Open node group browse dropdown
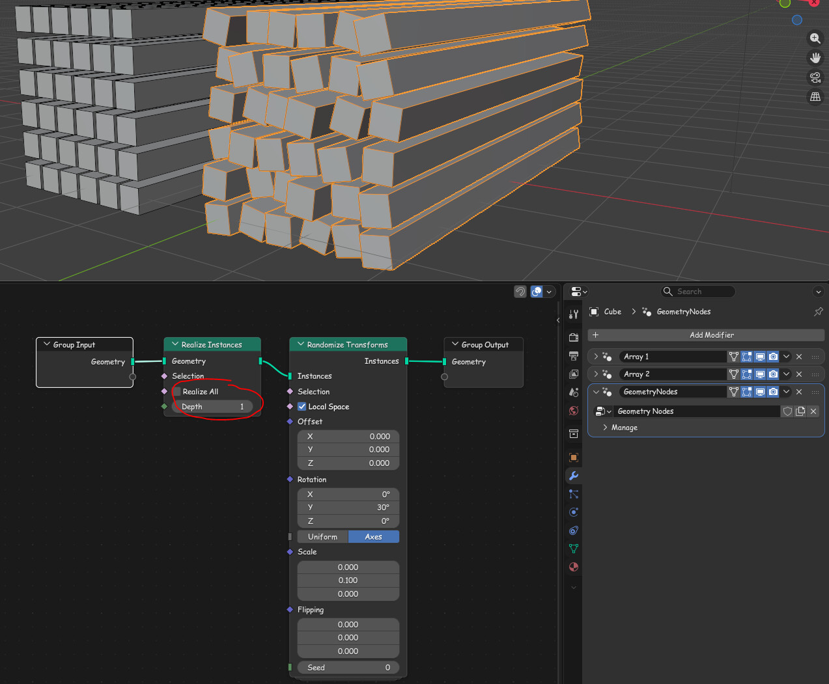 tap(603, 411)
